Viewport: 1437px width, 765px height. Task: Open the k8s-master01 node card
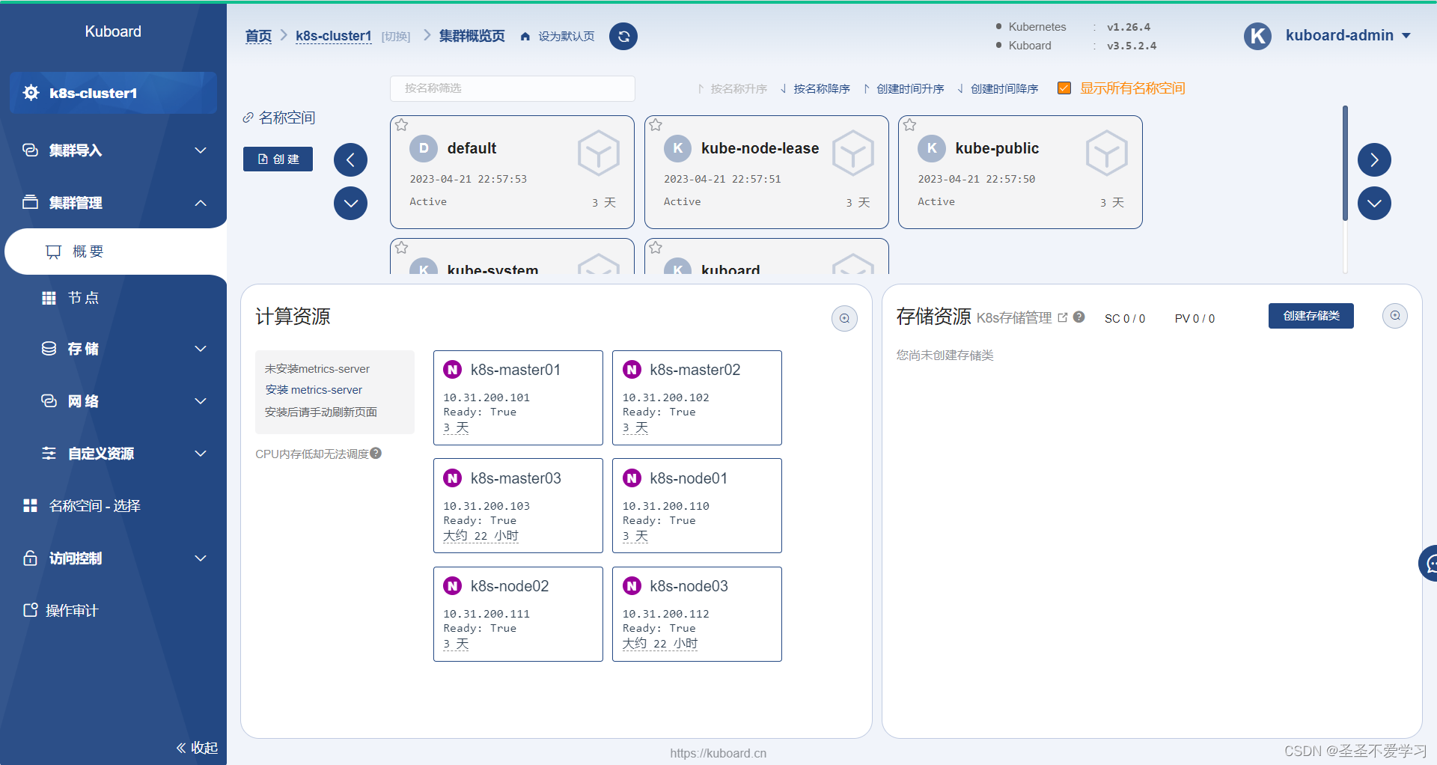518,397
